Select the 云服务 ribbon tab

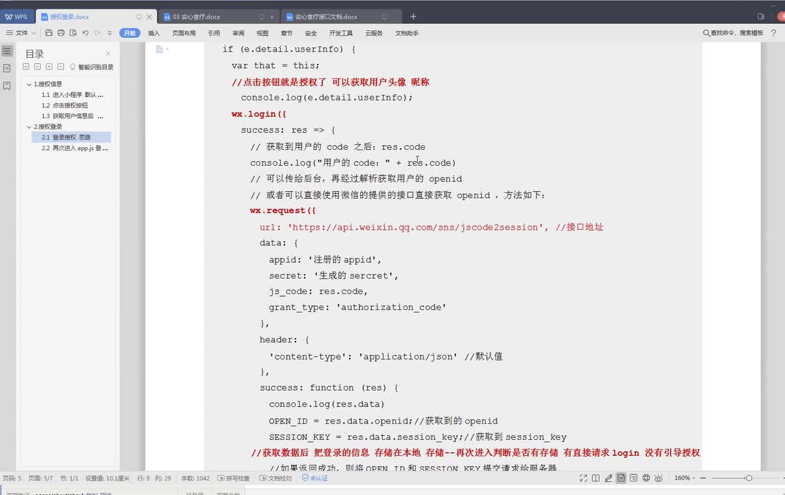[x=374, y=33]
